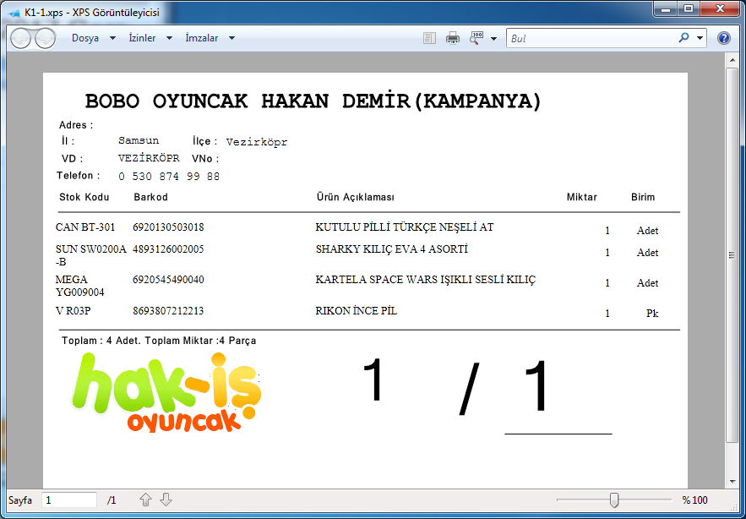Click KARTELA SPACE WARS IŞIKLI SESLİ KILIÇ

pyautogui.click(x=426, y=280)
